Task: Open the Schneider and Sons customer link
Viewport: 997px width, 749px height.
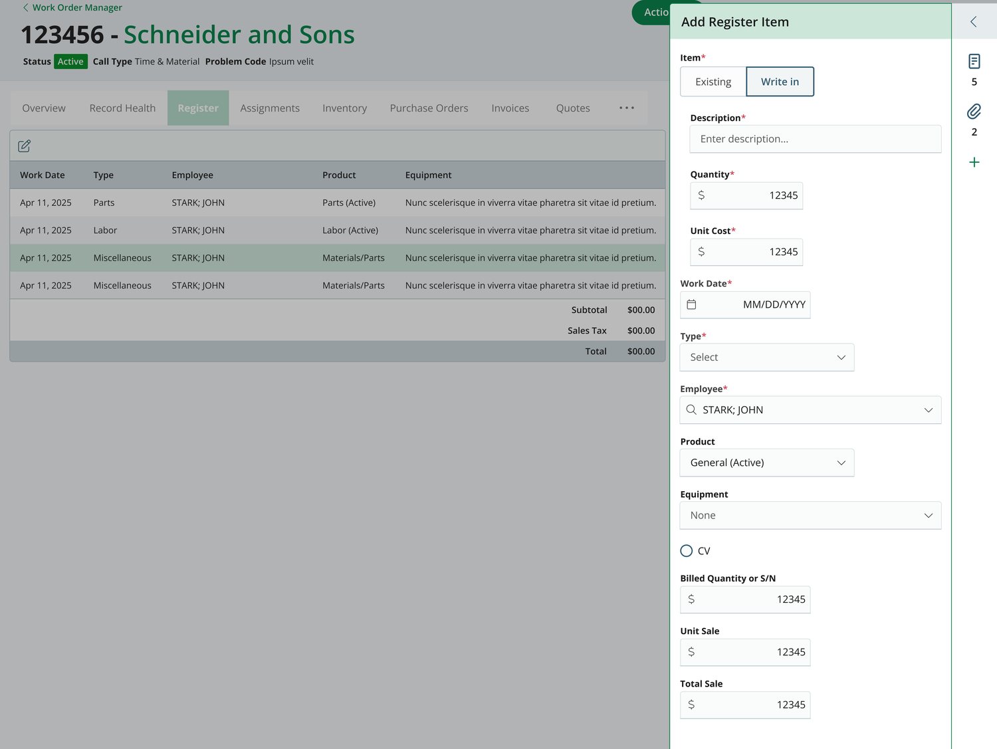Action: (x=239, y=35)
